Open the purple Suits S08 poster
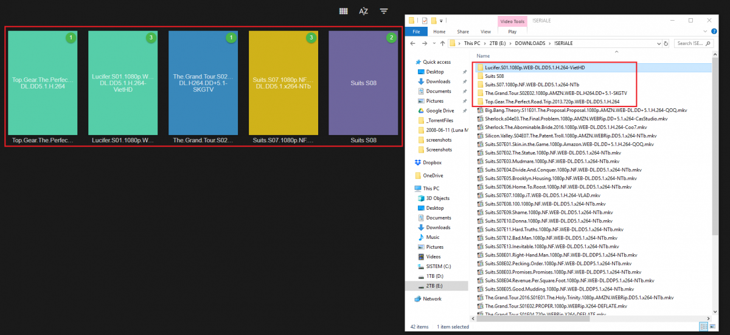Viewport: 730px width, 335px height. [363, 83]
